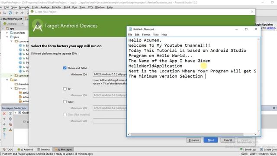
Task: Click Notepad horizontal scroll right arrow
Action: pyautogui.click(x=255, y=134)
